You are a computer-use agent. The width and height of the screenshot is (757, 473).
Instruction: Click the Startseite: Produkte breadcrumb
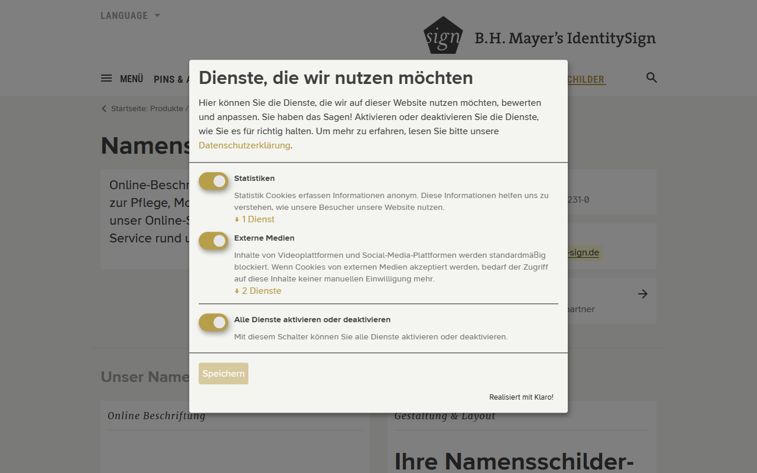point(147,109)
